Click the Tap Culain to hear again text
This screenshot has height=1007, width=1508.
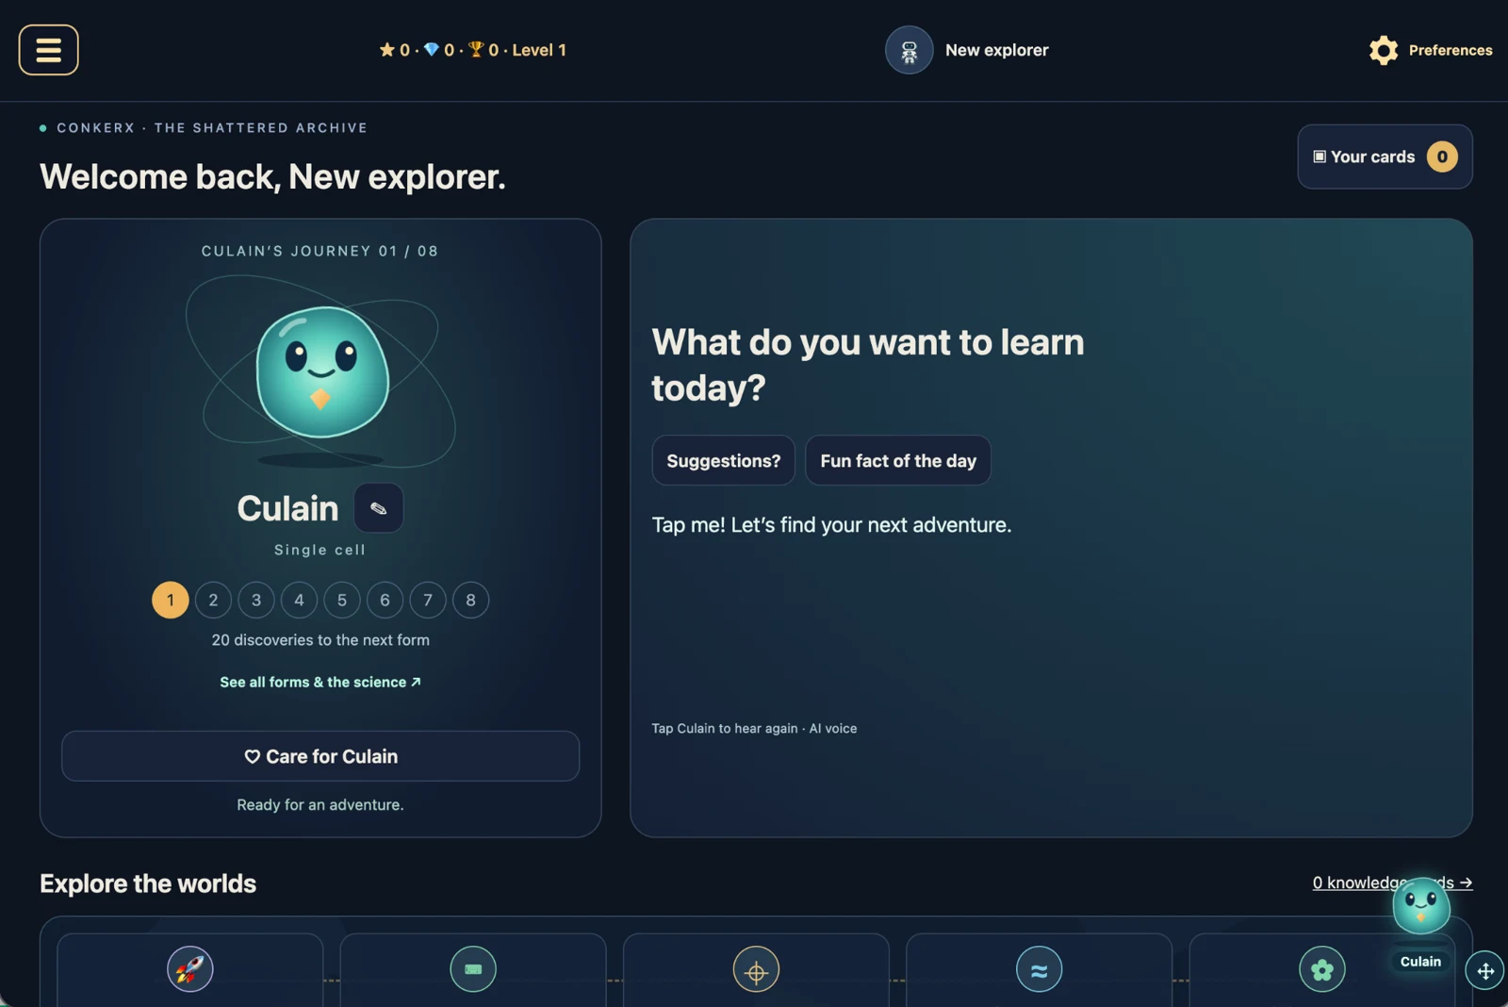(x=754, y=728)
